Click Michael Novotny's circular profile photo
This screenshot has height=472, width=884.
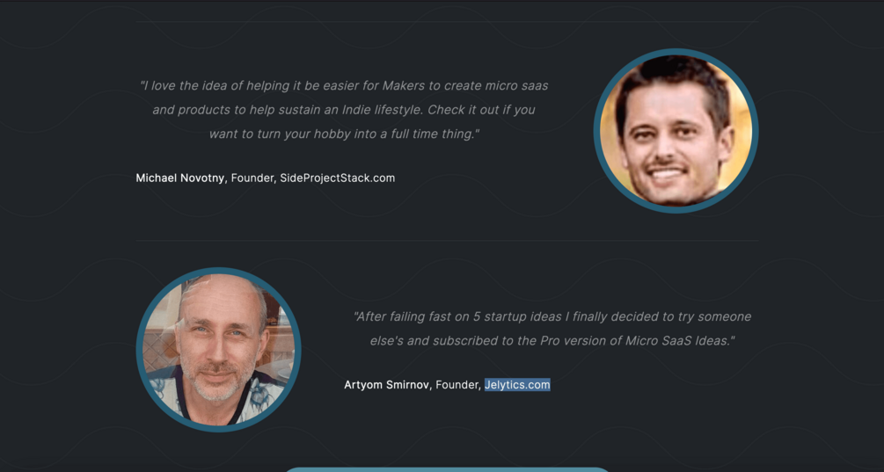tap(676, 131)
